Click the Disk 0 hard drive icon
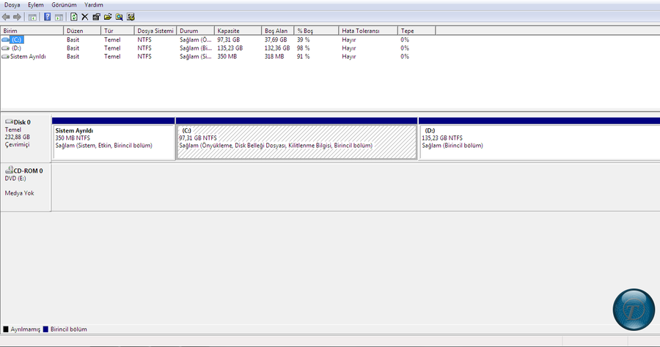 9,122
